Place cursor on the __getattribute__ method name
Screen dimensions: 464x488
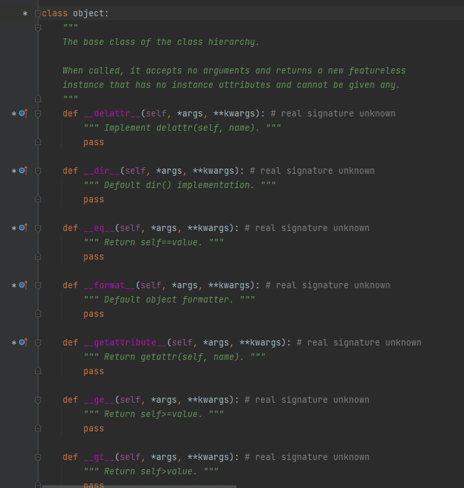(x=125, y=342)
